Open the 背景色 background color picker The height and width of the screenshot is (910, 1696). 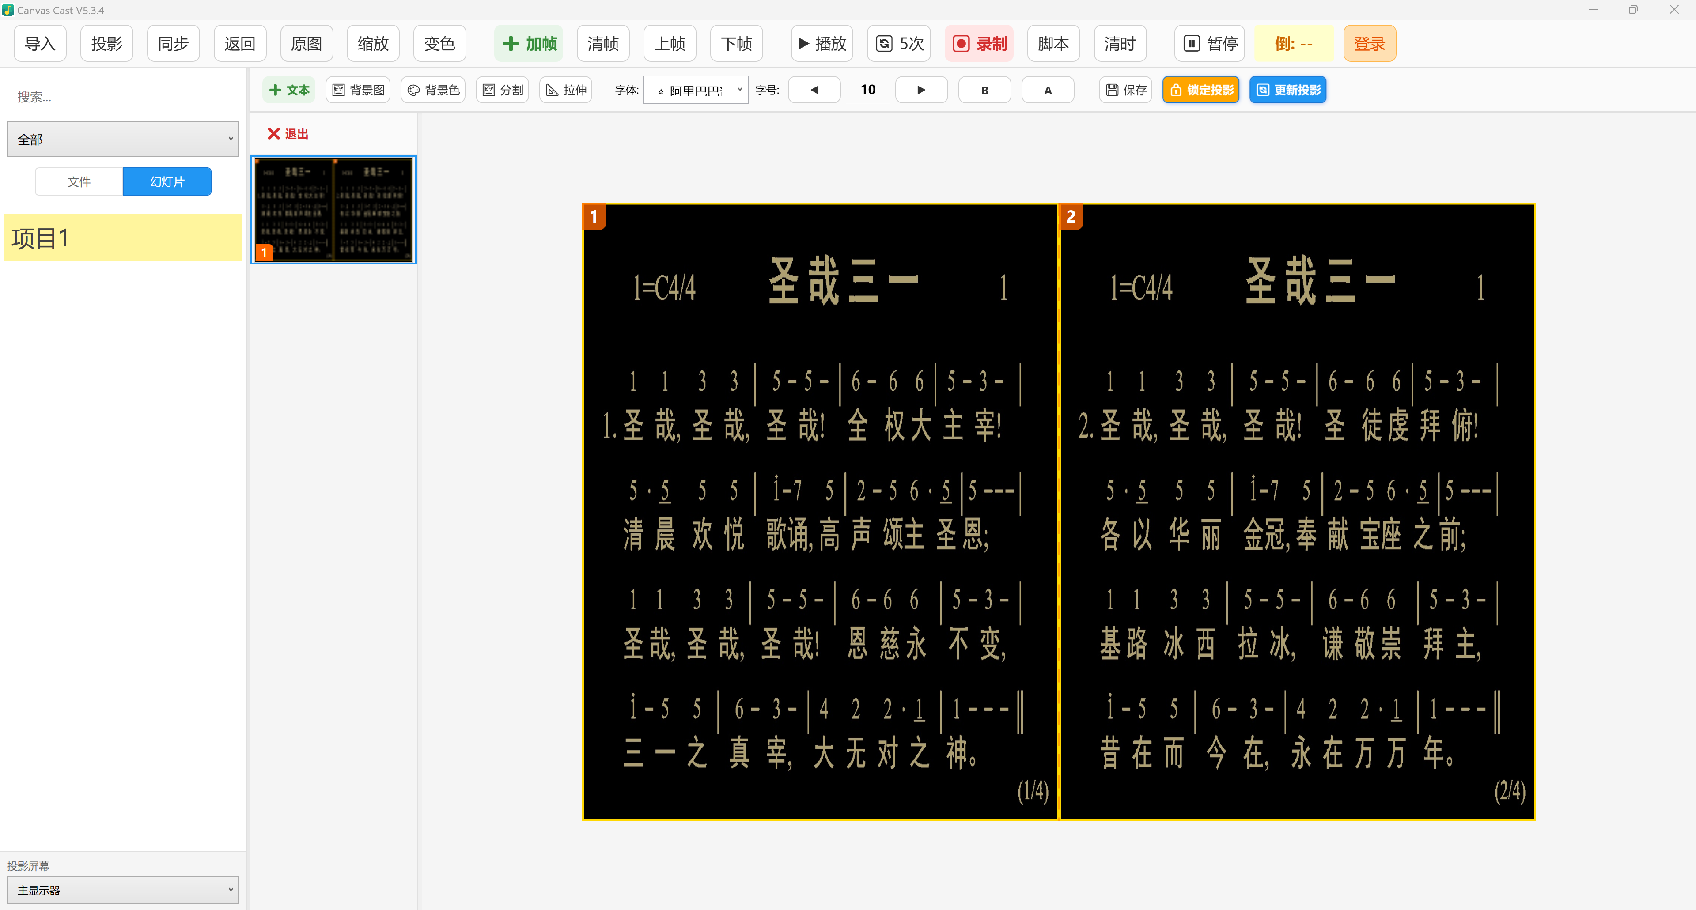(x=432, y=90)
